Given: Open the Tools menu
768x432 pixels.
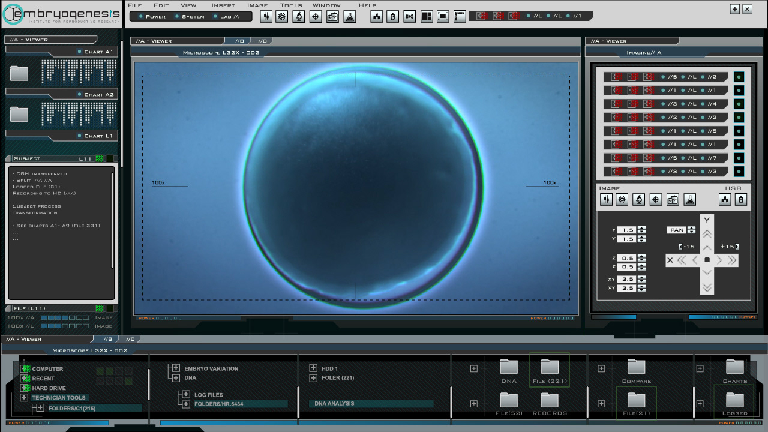Looking at the screenshot, I should click(291, 5).
